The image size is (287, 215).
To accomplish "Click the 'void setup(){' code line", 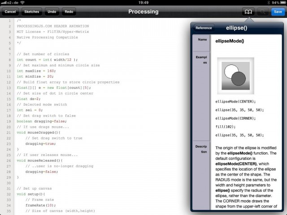I will 34,194.
